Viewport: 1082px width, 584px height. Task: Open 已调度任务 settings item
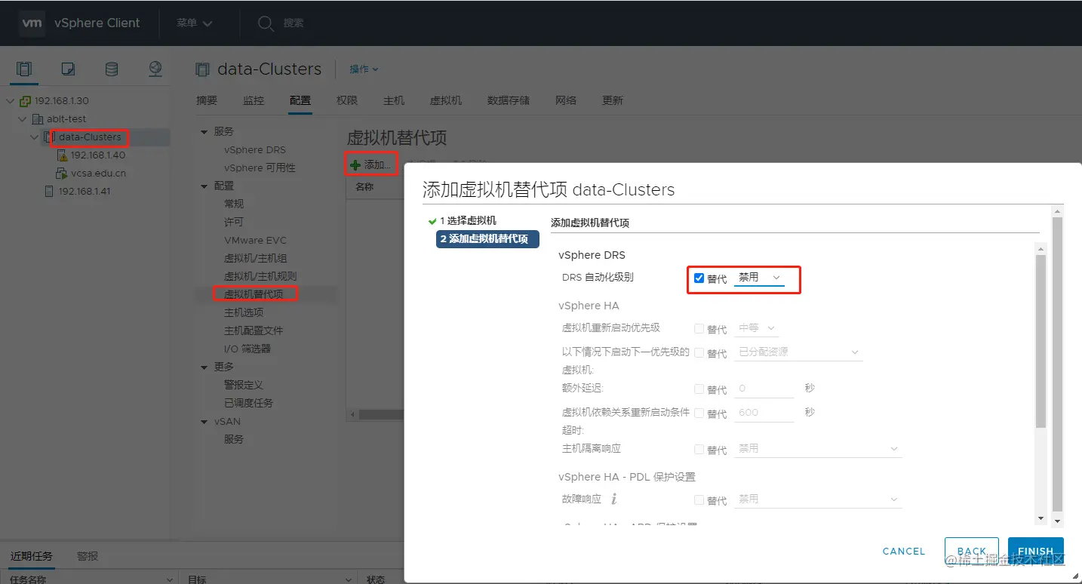(x=248, y=404)
